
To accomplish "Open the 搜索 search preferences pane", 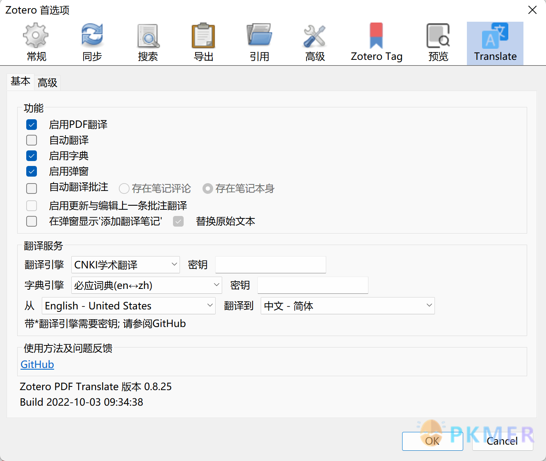I will coord(148,43).
